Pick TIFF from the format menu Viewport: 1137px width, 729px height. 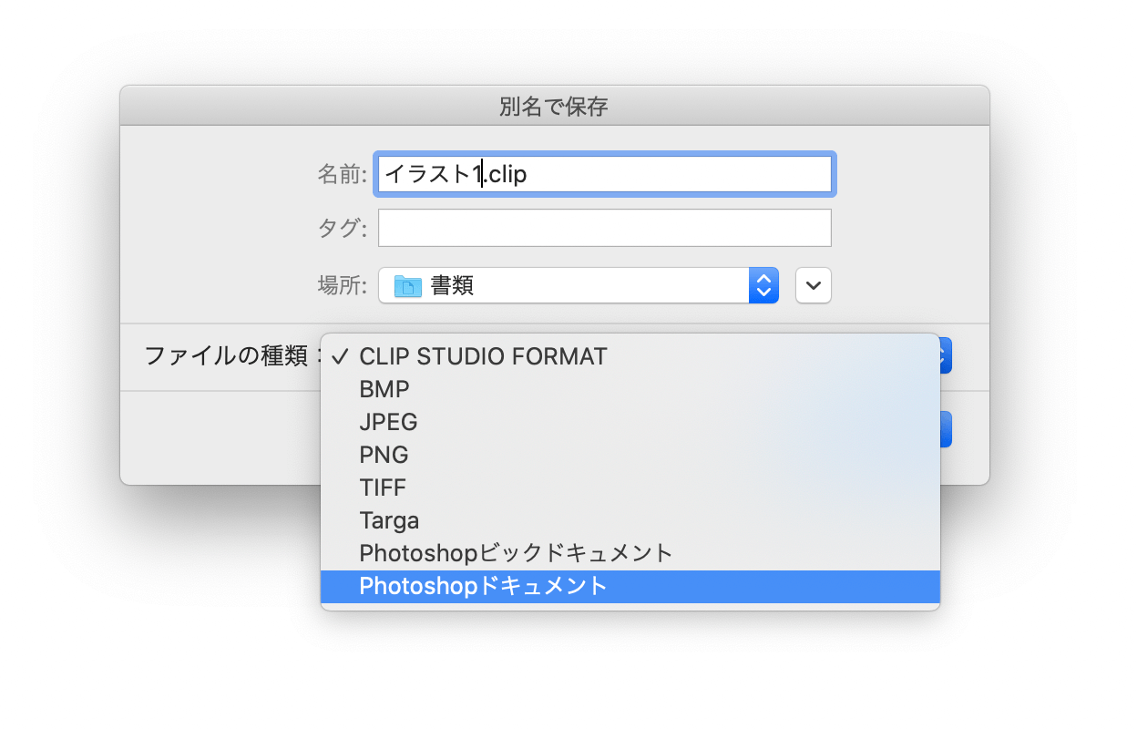click(x=382, y=488)
